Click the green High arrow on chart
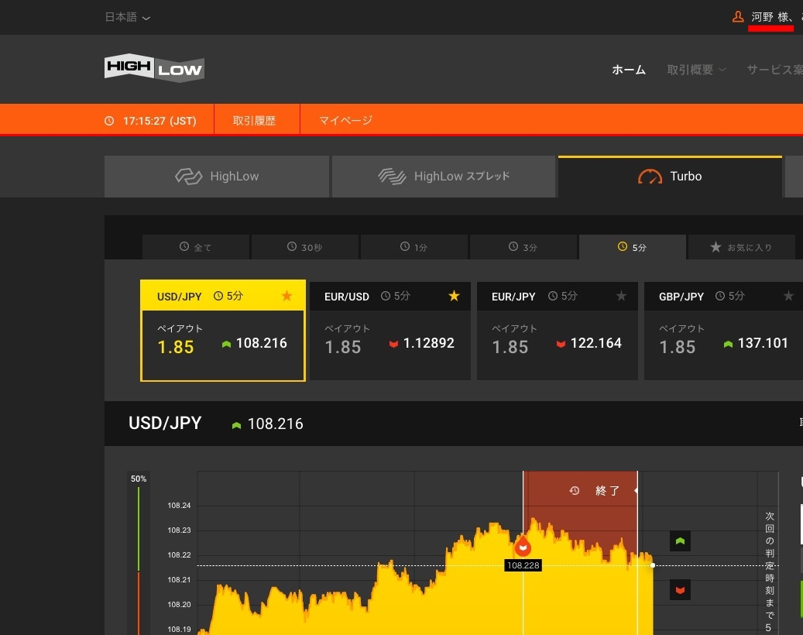Image resolution: width=803 pixels, height=635 pixels. pyautogui.click(x=680, y=541)
